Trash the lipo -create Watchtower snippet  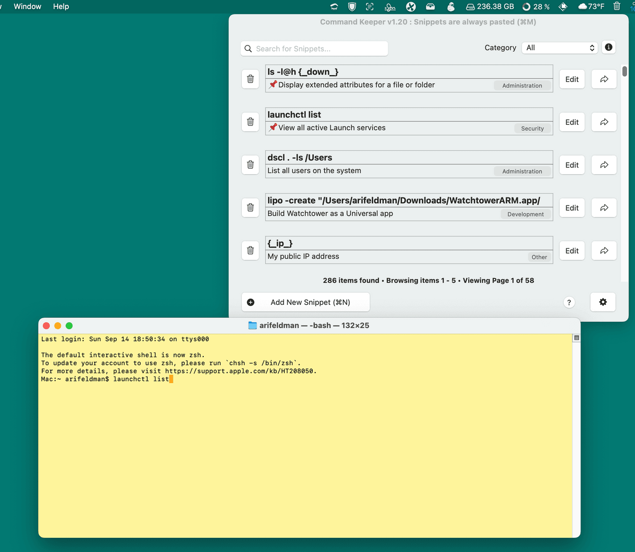250,207
